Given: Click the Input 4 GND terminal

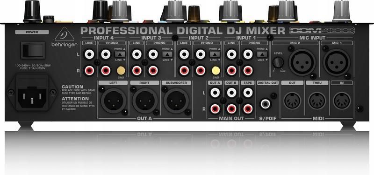Looking at the screenshot, I should coord(121,71).
